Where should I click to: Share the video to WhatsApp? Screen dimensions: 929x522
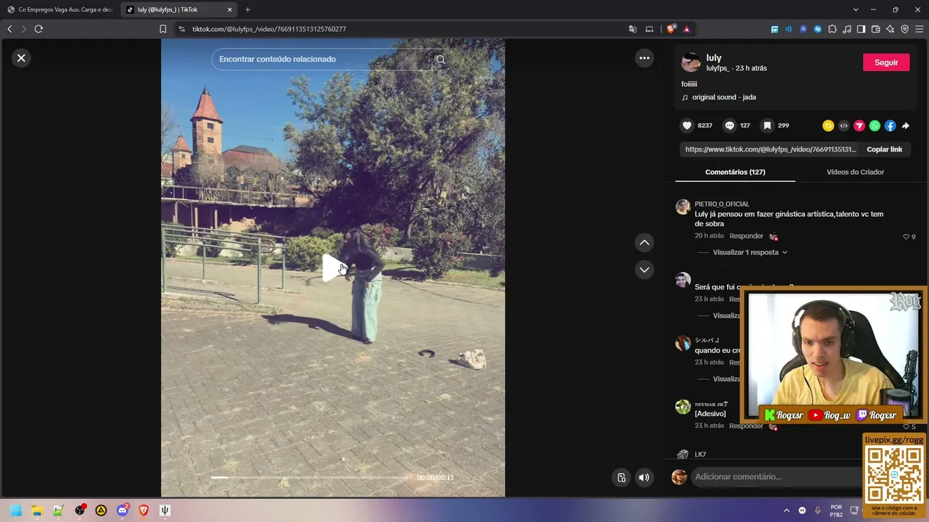[x=875, y=125]
